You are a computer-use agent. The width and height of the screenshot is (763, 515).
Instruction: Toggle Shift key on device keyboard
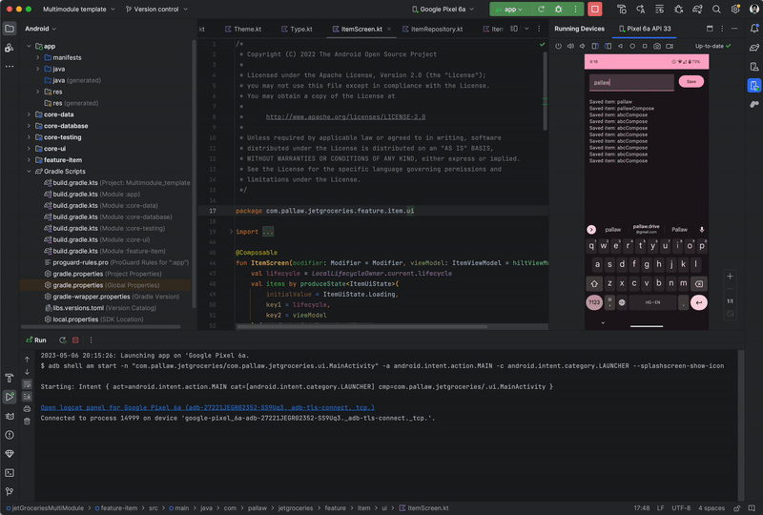(x=594, y=283)
